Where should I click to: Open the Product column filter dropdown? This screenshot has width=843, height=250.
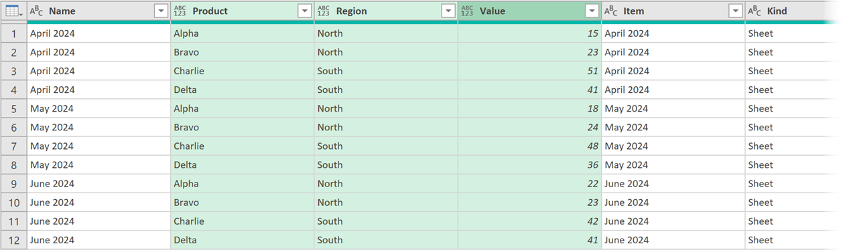(305, 11)
